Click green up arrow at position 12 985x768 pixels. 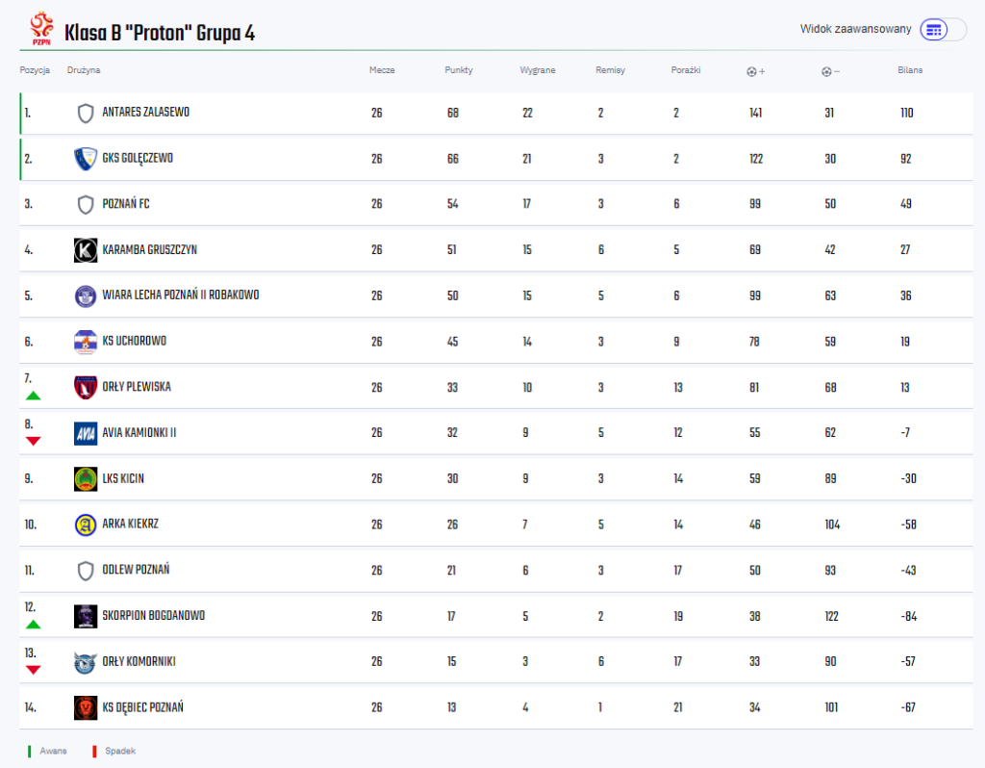34,624
